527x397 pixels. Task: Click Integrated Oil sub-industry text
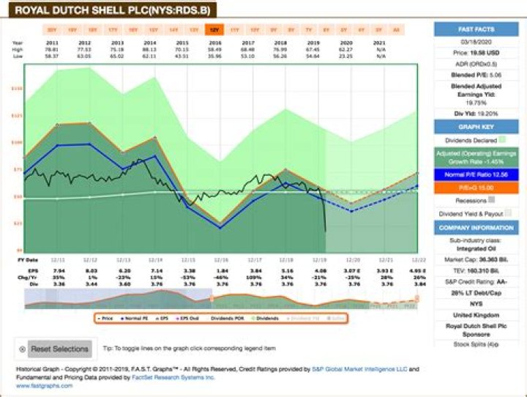click(476, 248)
